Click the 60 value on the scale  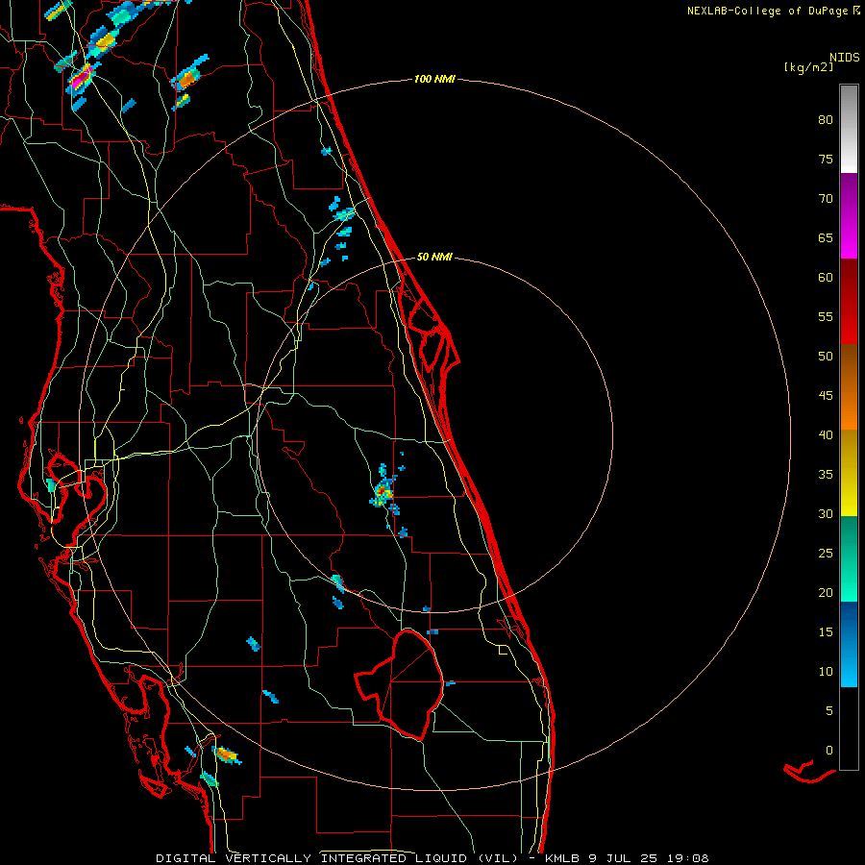pyautogui.click(x=826, y=278)
